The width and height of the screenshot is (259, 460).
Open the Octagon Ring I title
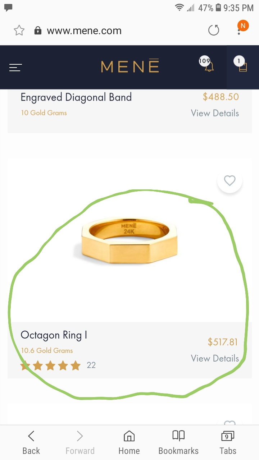54,335
